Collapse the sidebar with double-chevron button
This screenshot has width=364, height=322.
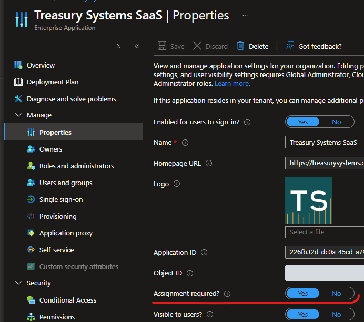click(137, 46)
